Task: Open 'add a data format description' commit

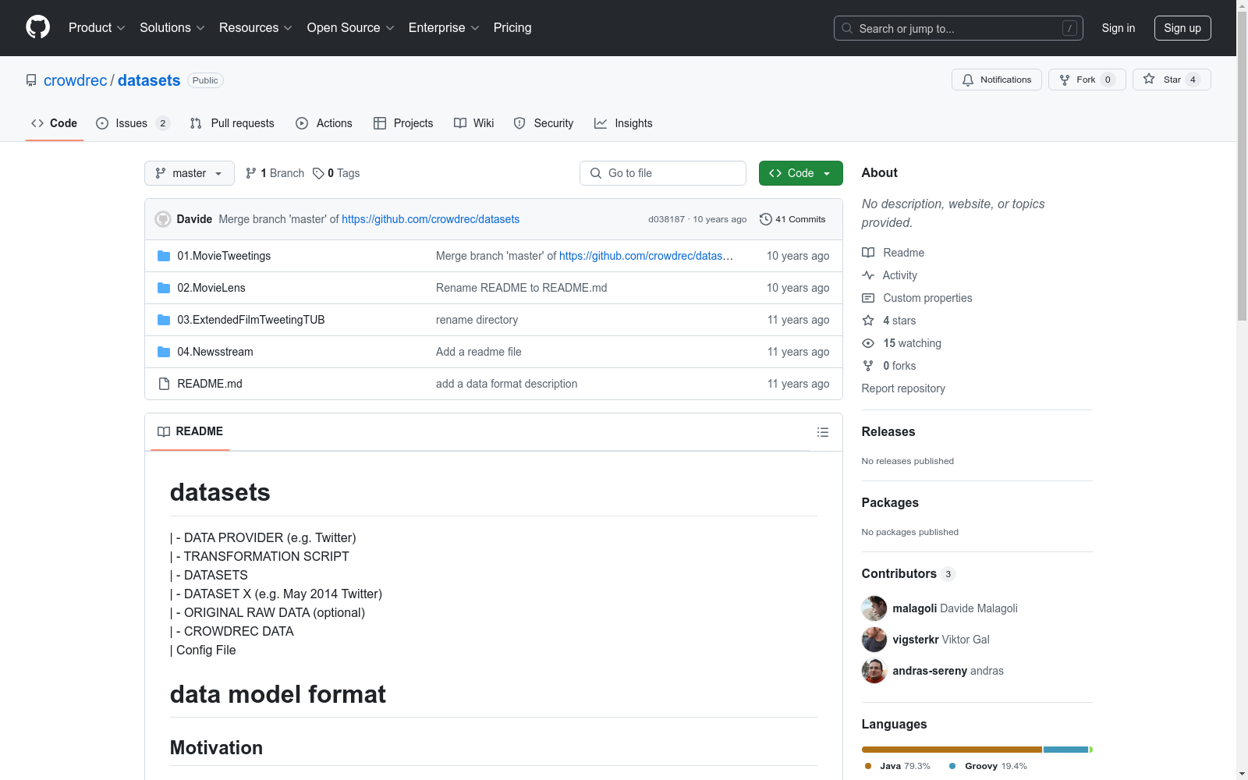Action: (x=507, y=384)
